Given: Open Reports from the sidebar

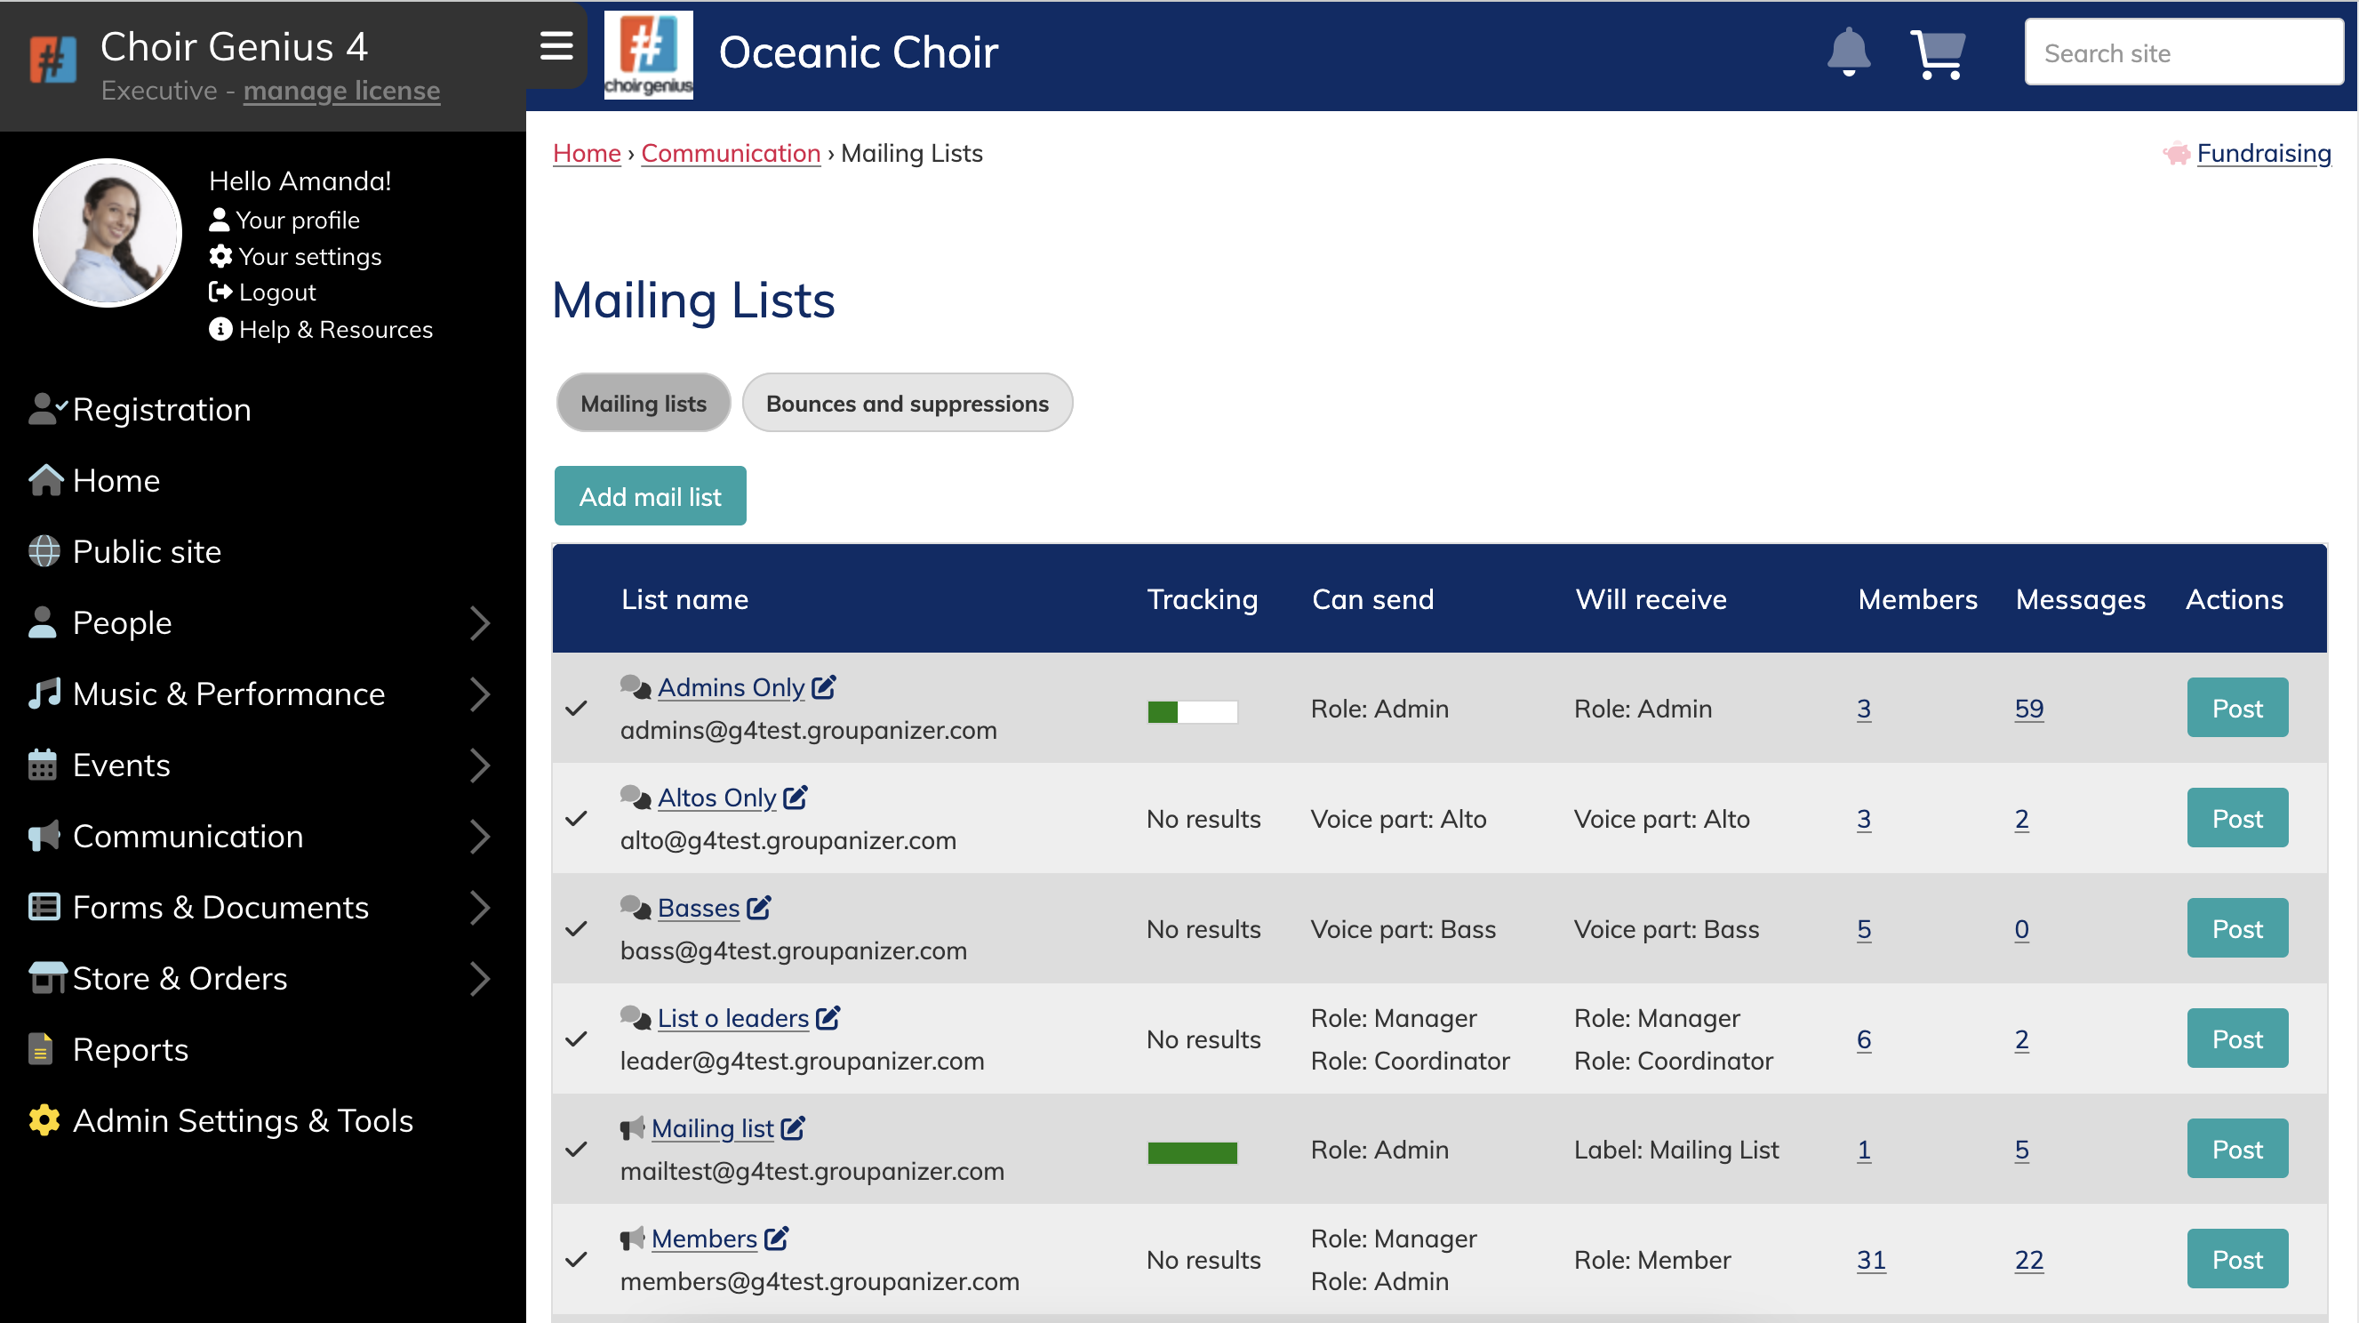Looking at the screenshot, I should click(130, 1049).
